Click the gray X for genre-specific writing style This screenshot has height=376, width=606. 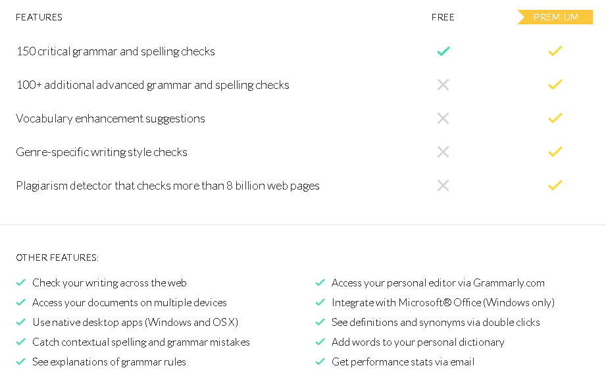(443, 152)
